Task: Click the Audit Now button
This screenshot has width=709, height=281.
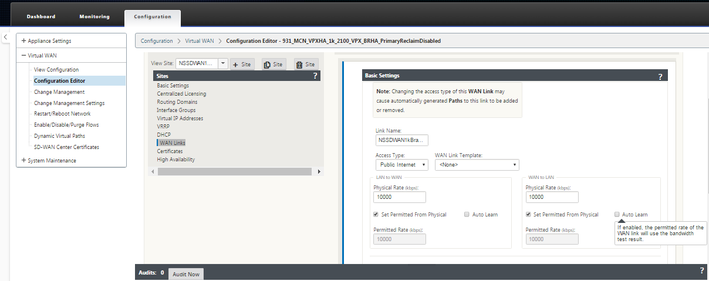Action: pos(186,274)
